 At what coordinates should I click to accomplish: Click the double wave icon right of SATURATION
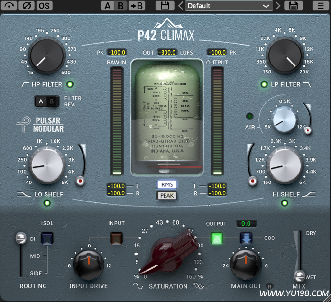click(x=198, y=286)
